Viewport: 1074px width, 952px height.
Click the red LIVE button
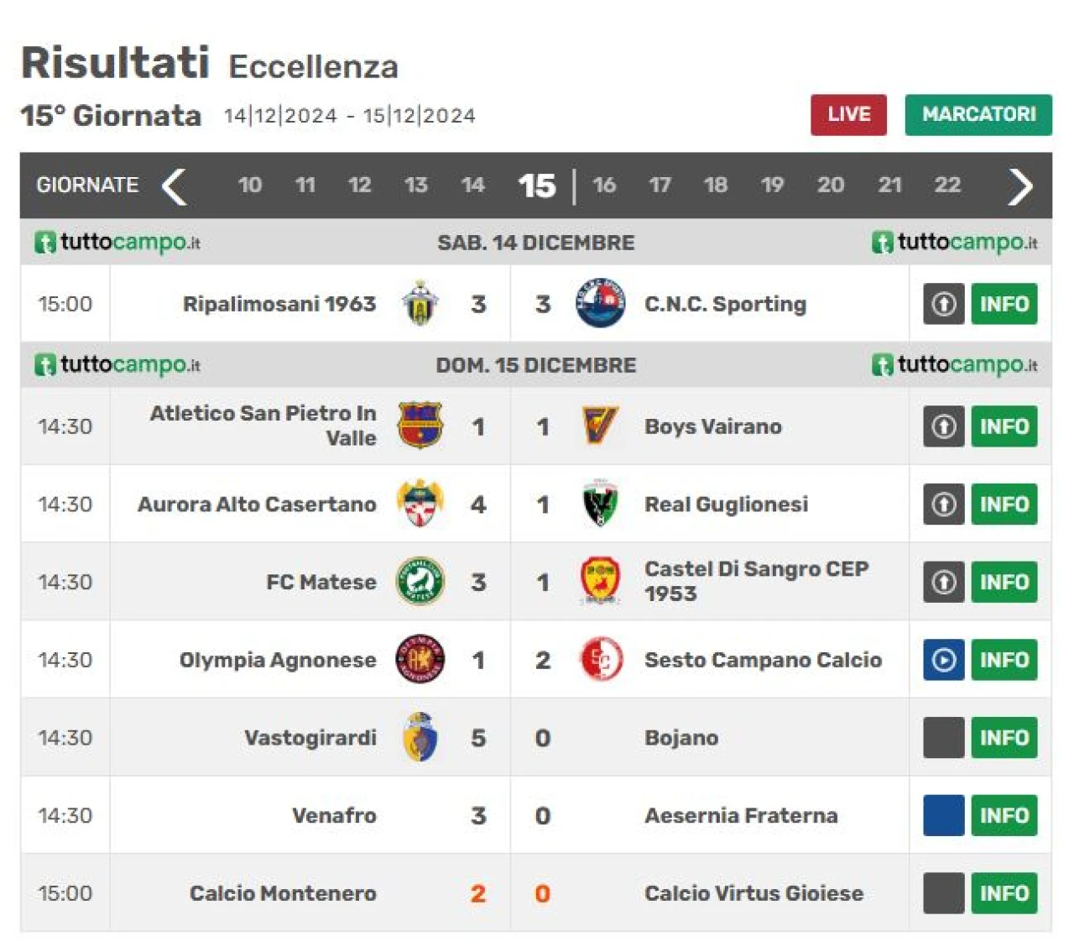pyautogui.click(x=848, y=114)
